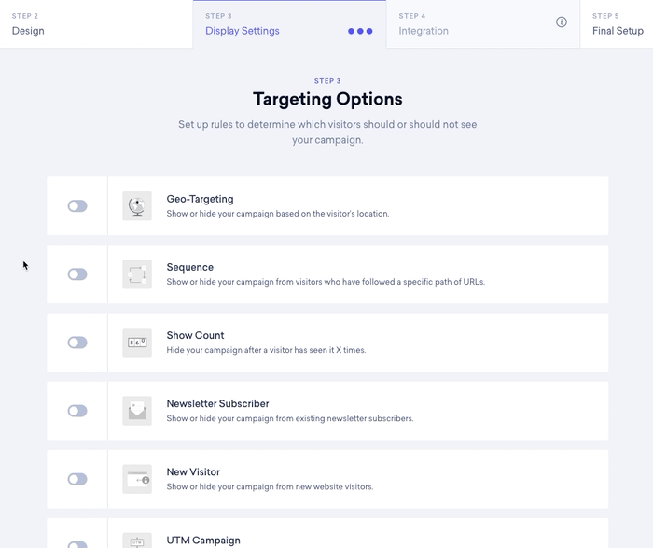The height and width of the screenshot is (548, 653).
Task: Turn on the Sequence toggle
Action: (x=77, y=274)
